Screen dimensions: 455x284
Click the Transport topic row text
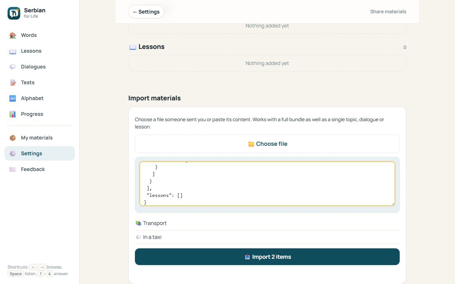(x=155, y=223)
